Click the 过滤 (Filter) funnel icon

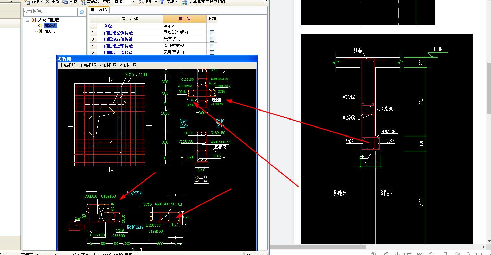(162, 2)
